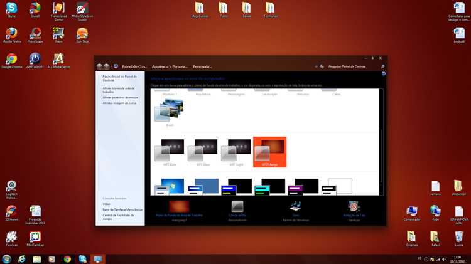Click the help question mark icon

point(383,74)
